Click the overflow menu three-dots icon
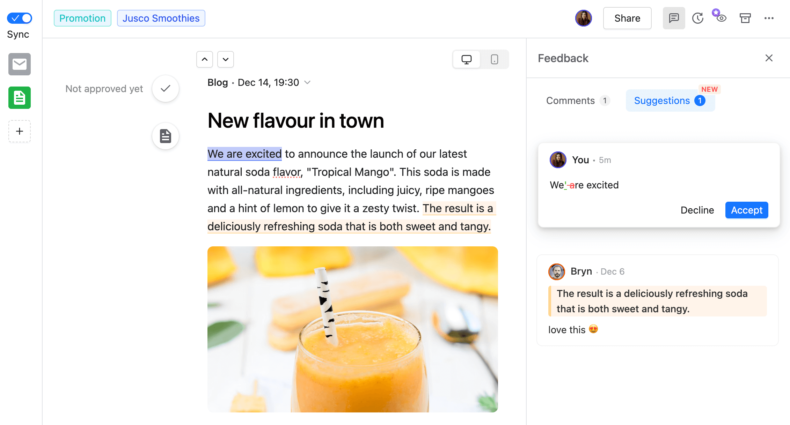790x425 pixels. point(769,18)
